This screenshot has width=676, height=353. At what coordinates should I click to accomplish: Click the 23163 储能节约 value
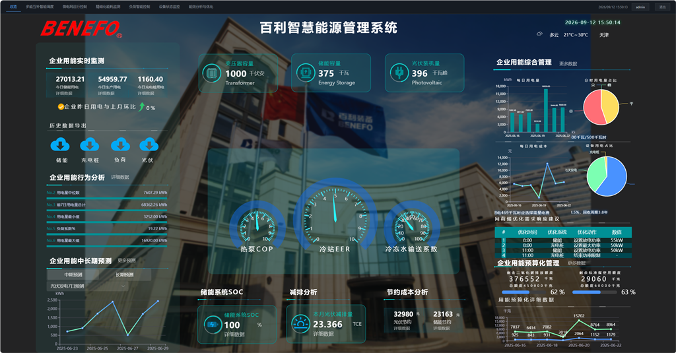pos(443,314)
